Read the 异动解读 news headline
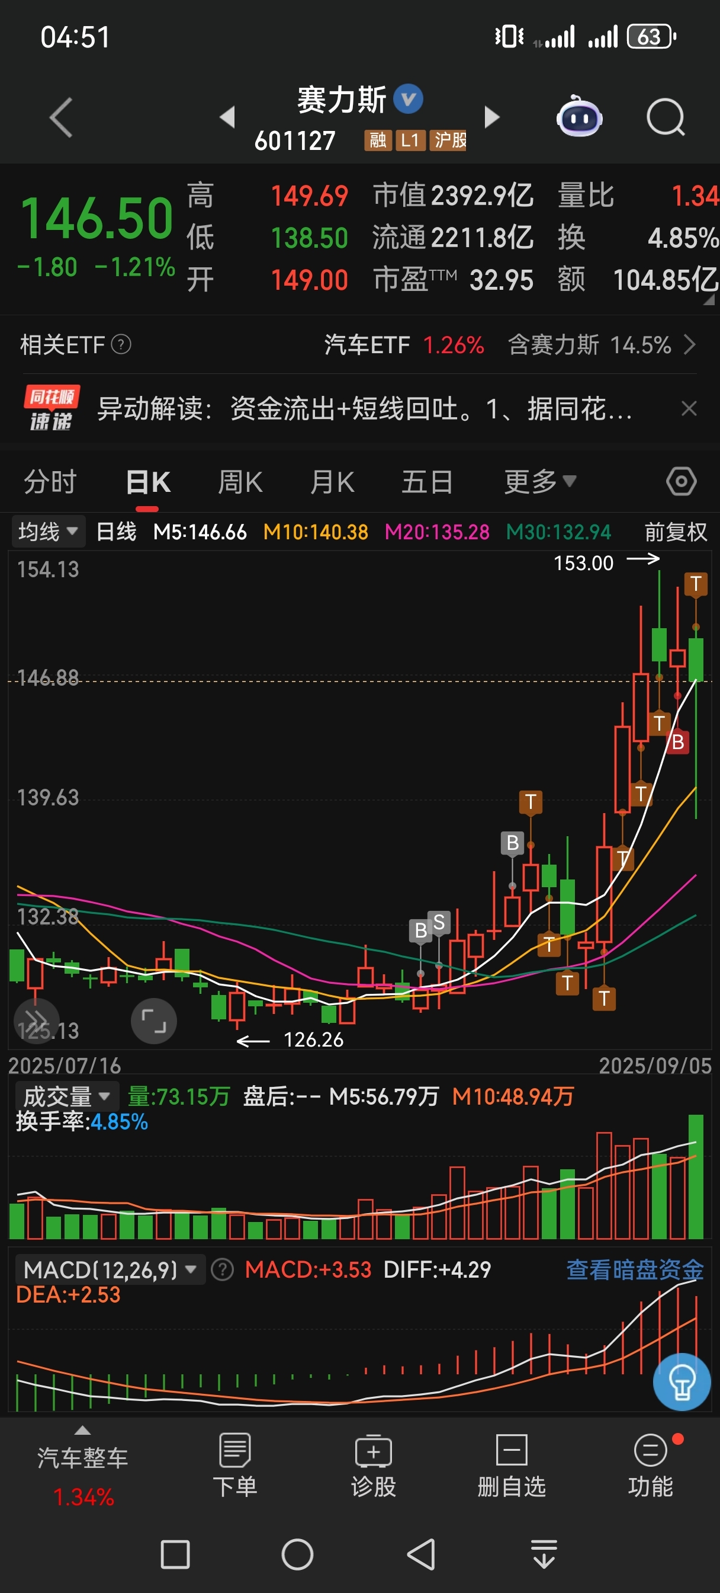This screenshot has height=1593, width=720. [365, 408]
